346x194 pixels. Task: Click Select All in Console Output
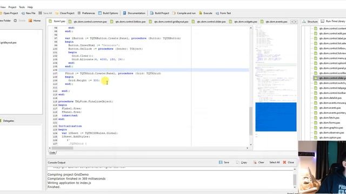tap(274, 162)
